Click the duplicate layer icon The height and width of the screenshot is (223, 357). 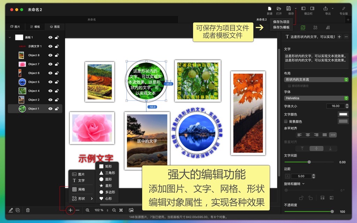(18, 210)
